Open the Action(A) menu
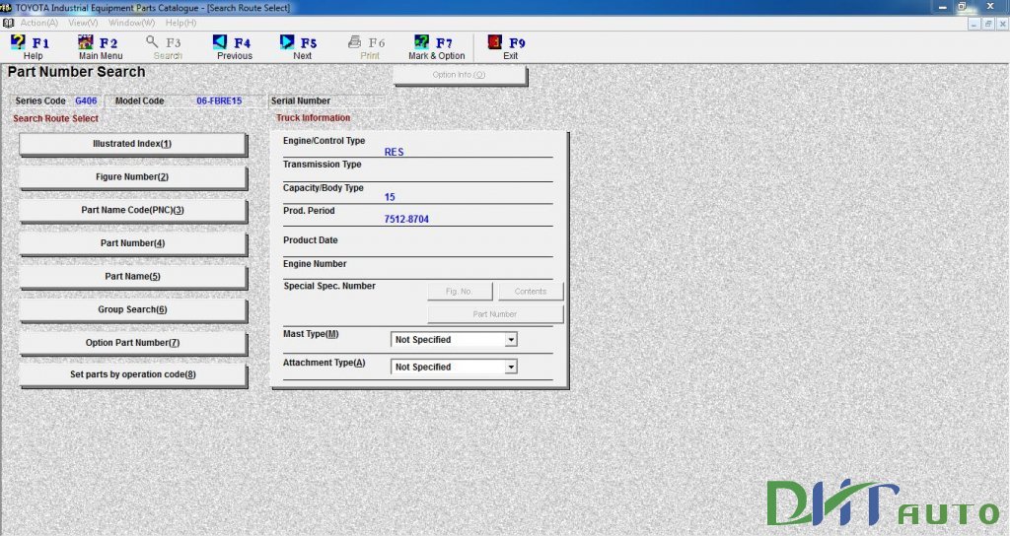Screen dimensions: 1010x536 pos(38,24)
